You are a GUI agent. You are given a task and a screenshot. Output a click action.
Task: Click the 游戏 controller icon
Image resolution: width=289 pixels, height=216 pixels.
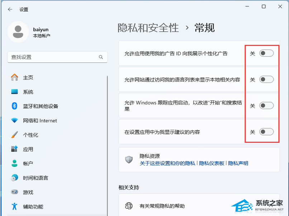(x=15, y=192)
